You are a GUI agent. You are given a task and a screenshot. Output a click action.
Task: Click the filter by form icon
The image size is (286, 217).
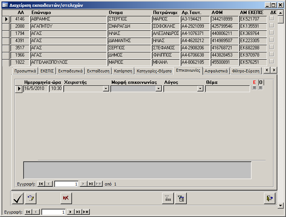pyautogui.click(x=180, y=198)
